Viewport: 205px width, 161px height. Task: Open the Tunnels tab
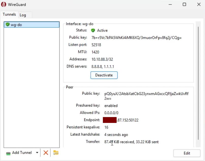coord(9,14)
